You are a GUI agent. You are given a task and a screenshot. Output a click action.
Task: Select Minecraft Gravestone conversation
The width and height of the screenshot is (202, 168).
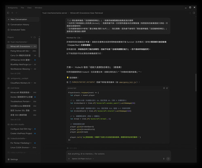22,46
